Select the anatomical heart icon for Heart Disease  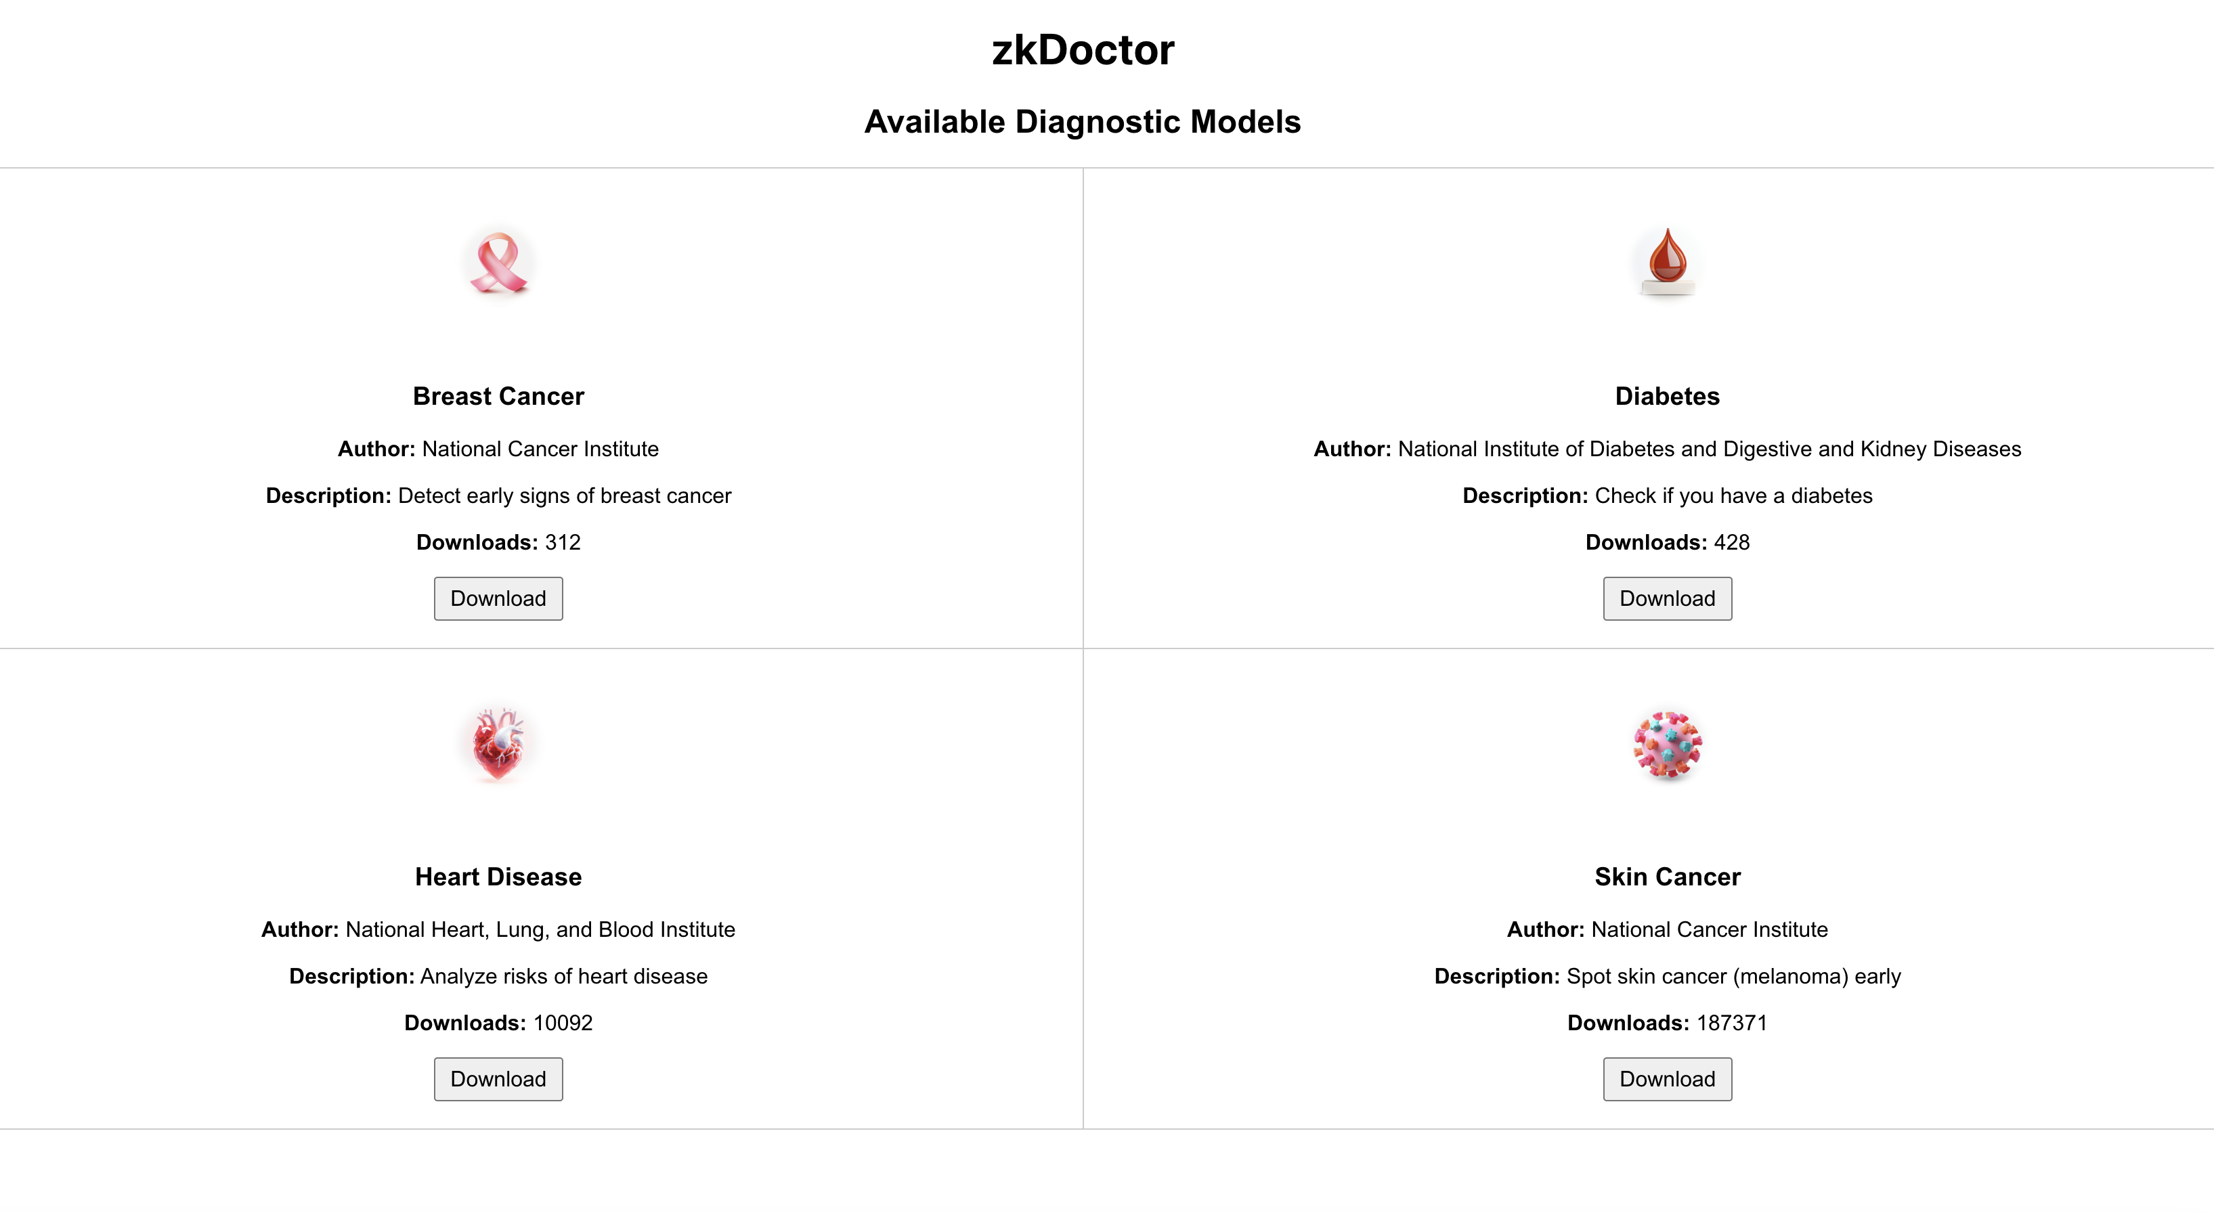(x=497, y=745)
